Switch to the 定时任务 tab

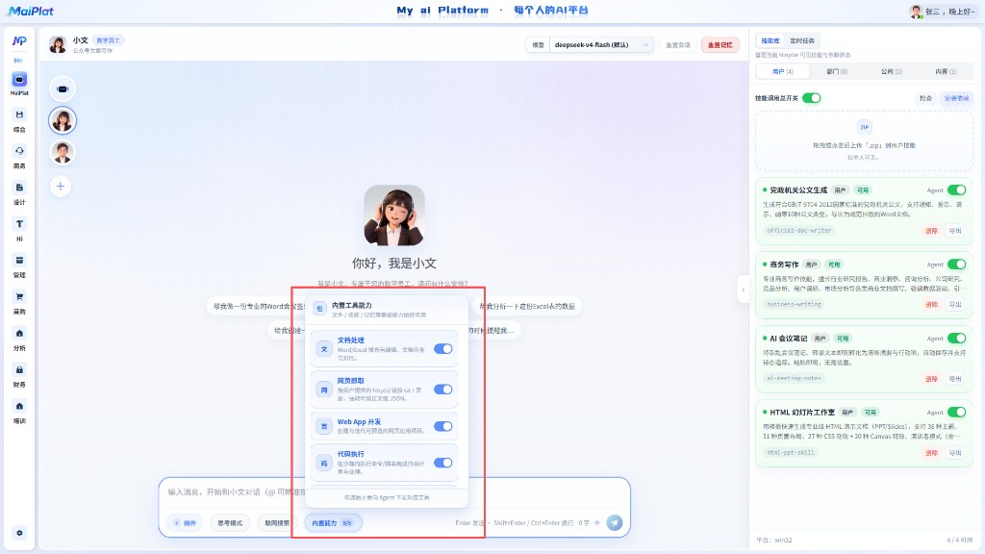802,40
